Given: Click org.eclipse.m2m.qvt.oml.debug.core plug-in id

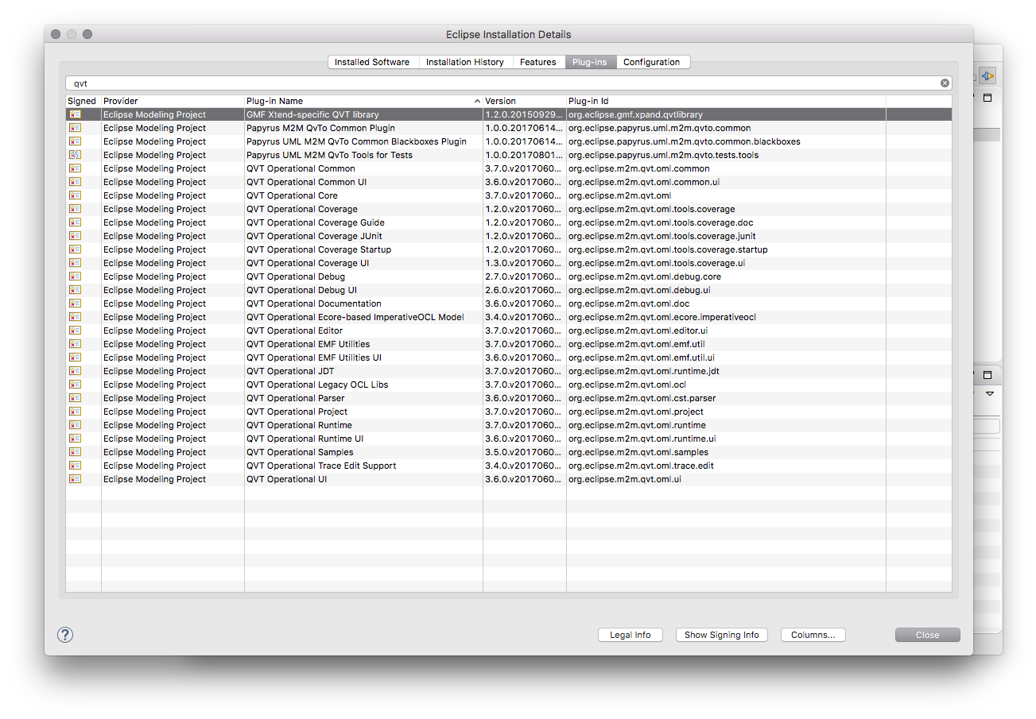Looking at the screenshot, I should [645, 276].
